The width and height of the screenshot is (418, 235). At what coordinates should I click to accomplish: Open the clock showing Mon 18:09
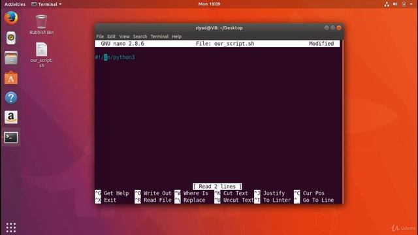pyautogui.click(x=209, y=5)
